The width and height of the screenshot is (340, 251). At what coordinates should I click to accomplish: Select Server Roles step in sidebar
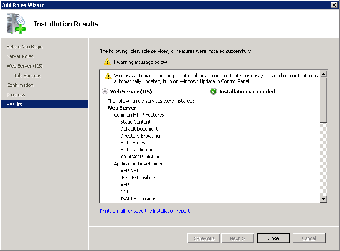(20, 56)
